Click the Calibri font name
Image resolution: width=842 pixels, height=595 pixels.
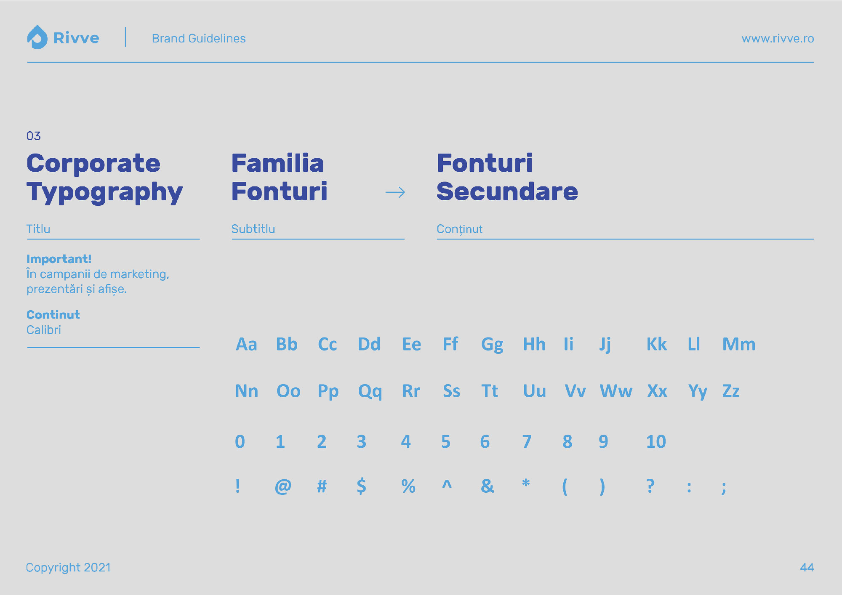44,330
